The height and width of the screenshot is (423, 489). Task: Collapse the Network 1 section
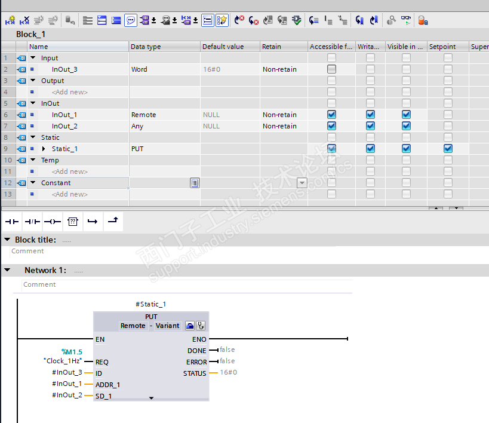pyautogui.click(x=7, y=270)
